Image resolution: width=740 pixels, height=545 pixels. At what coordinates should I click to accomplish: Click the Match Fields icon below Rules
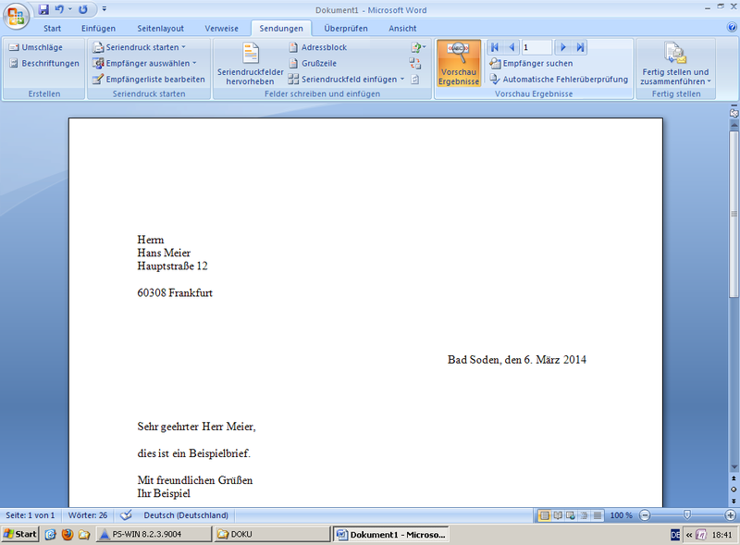point(414,63)
